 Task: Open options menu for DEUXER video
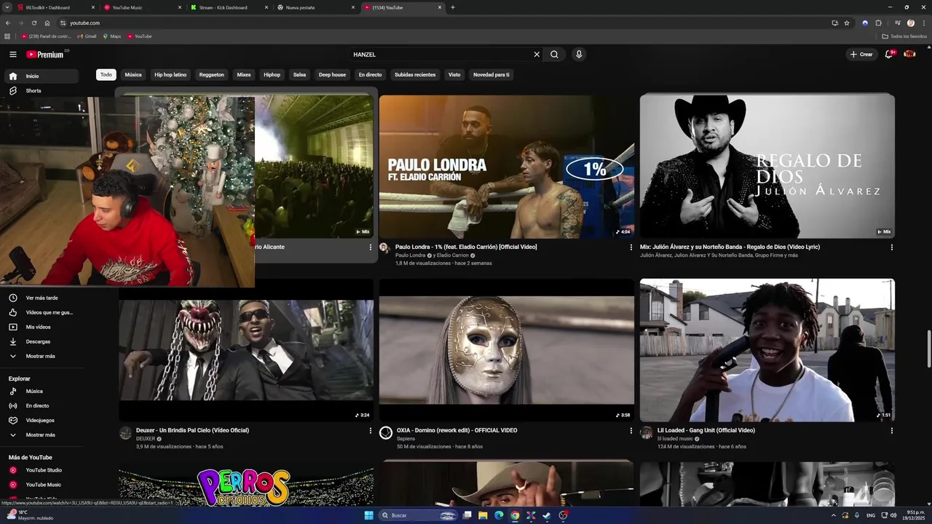(371, 431)
